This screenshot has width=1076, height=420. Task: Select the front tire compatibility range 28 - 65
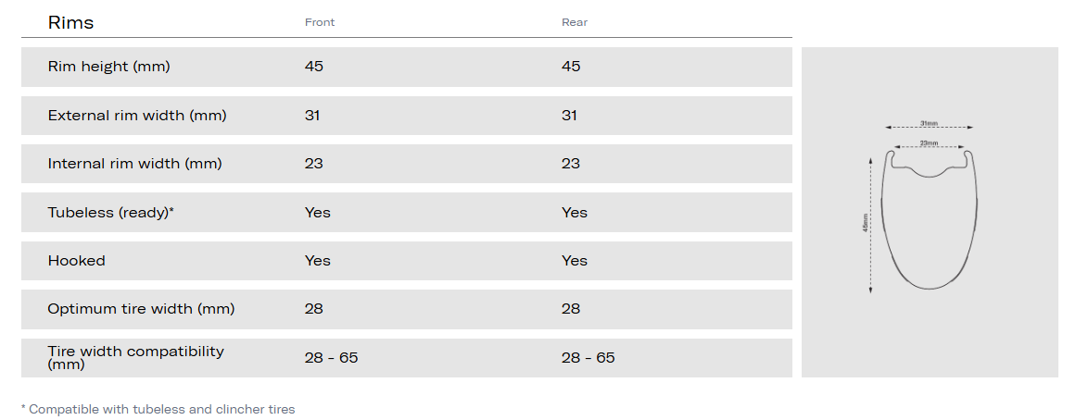[331, 358]
